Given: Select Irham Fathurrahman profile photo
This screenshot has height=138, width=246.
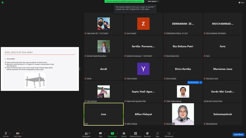Looking at the screenshot, I should tap(183, 92).
